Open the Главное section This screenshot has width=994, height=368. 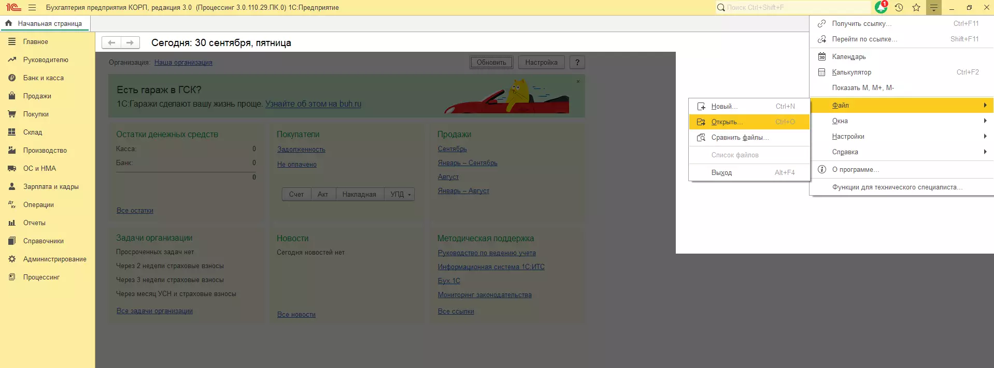pyautogui.click(x=36, y=42)
